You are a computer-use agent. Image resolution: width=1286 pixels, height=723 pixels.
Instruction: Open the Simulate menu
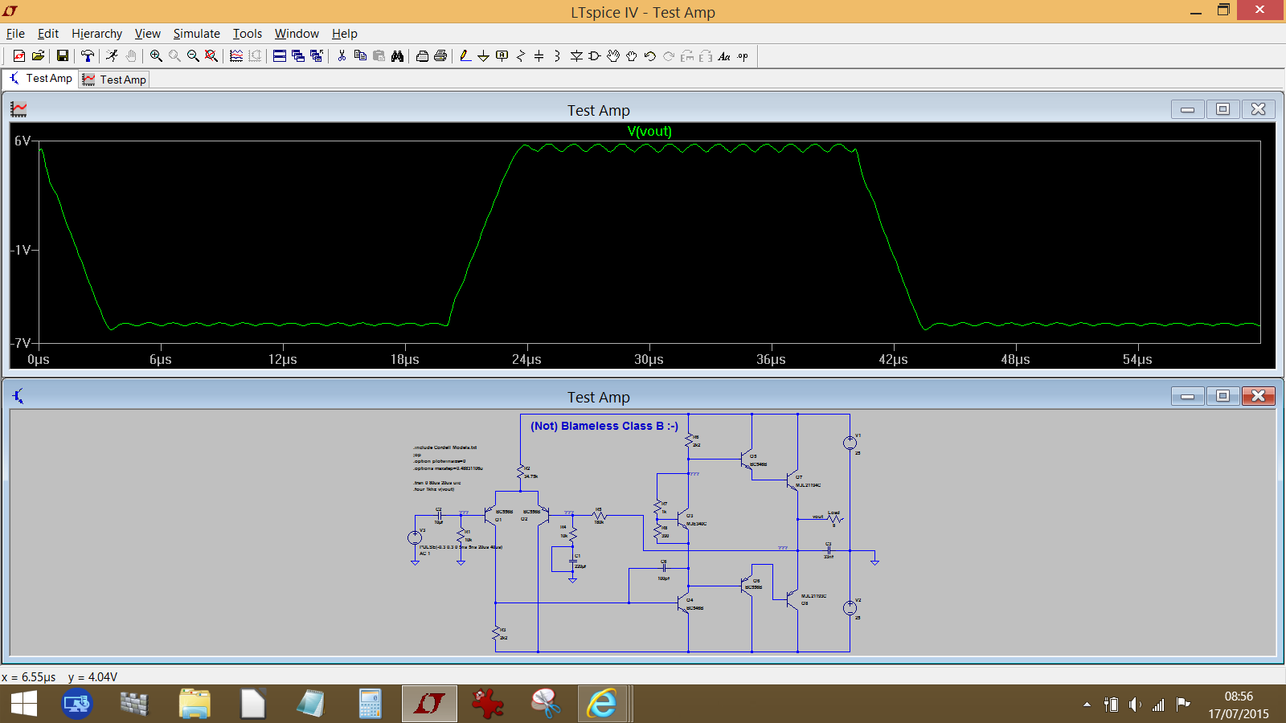(196, 33)
